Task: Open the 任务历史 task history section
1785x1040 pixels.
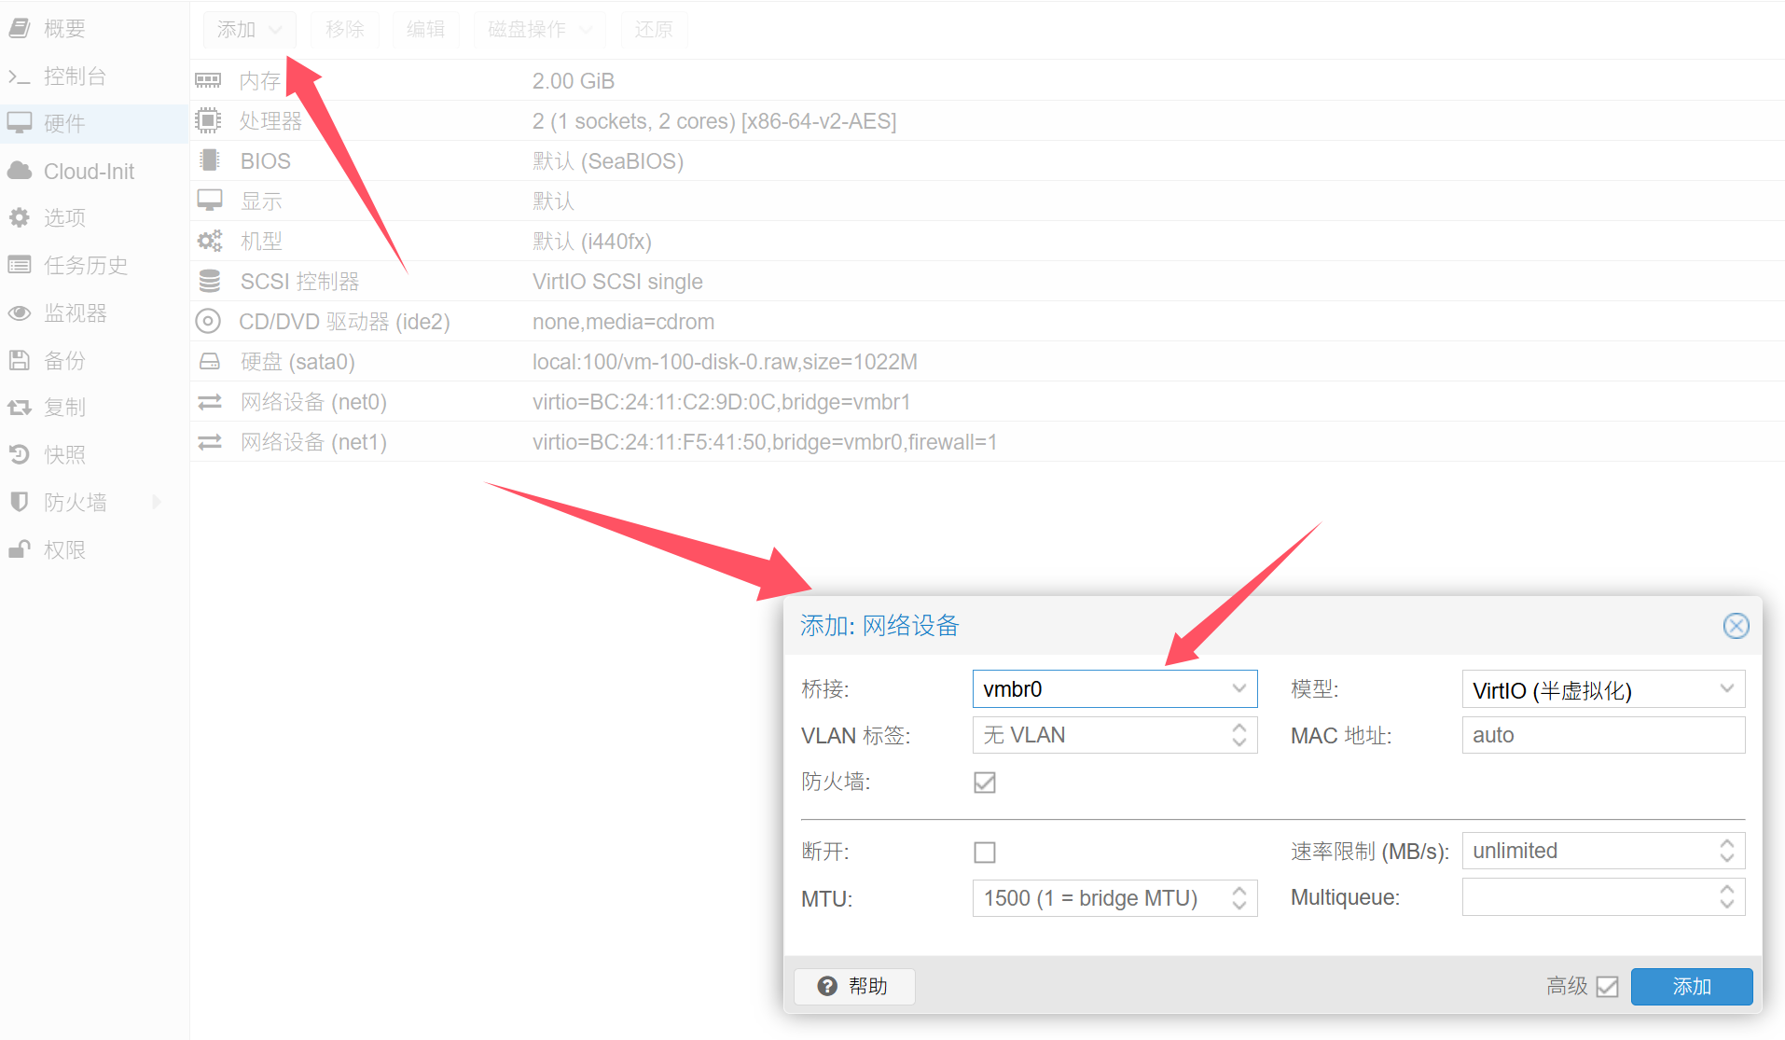Action: coord(85,265)
